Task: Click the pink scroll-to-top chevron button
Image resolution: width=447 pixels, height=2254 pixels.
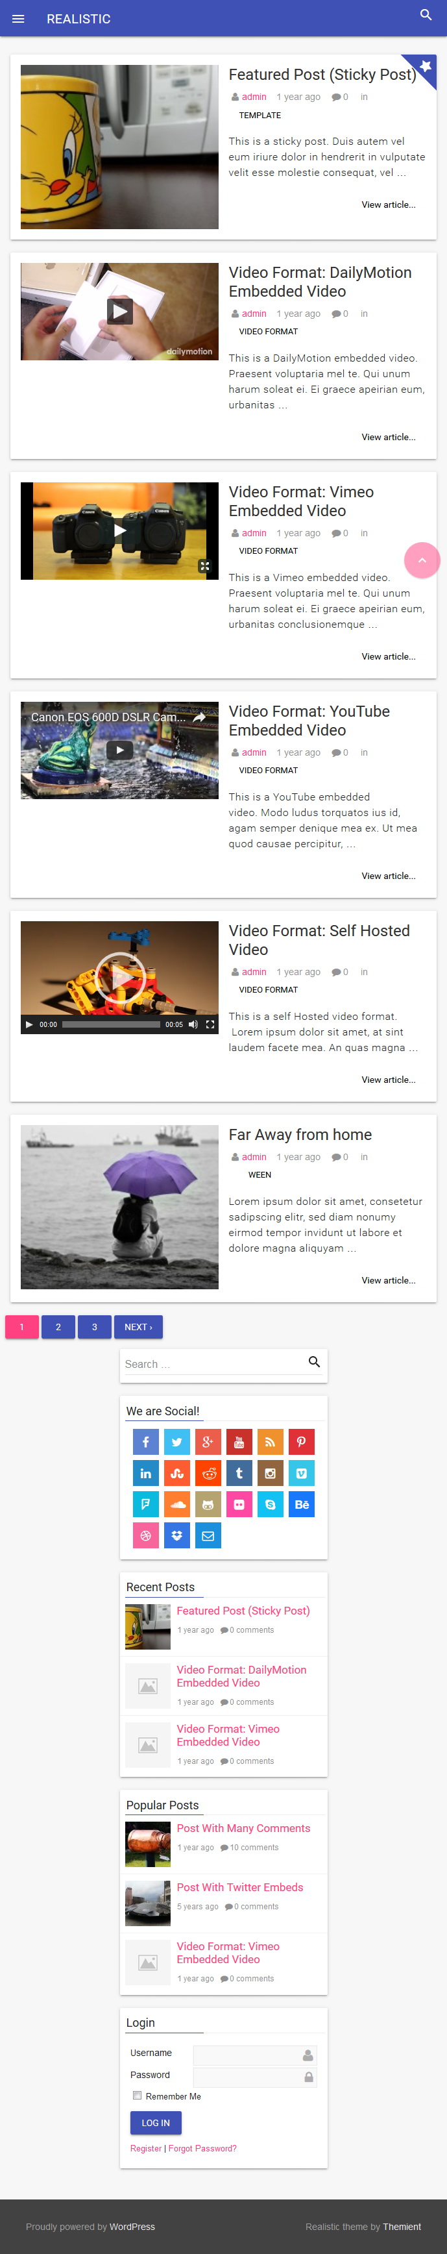Action: [422, 560]
